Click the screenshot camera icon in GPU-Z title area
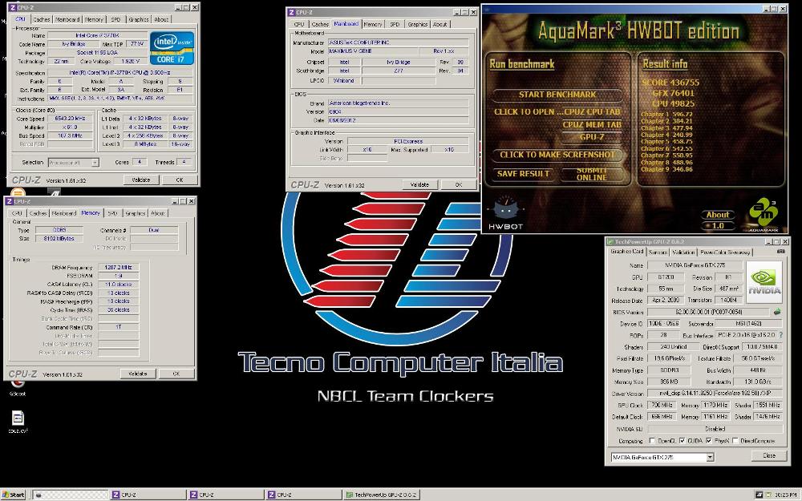This screenshot has width=802, height=501. click(780, 252)
